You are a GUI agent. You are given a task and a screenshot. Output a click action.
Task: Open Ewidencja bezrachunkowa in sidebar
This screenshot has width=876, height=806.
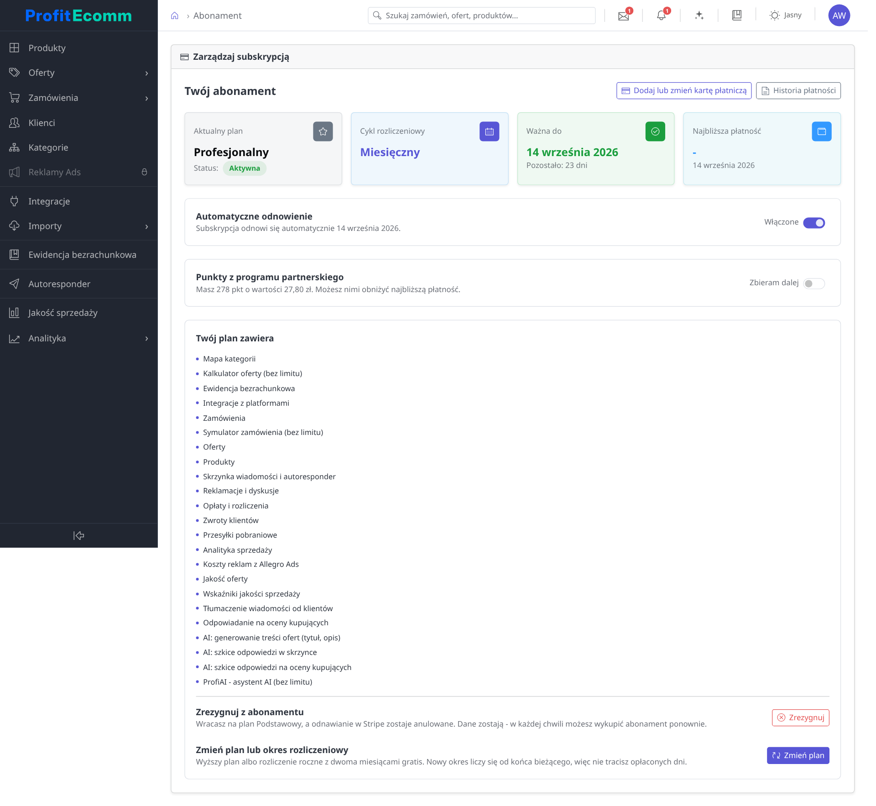[79, 255]
